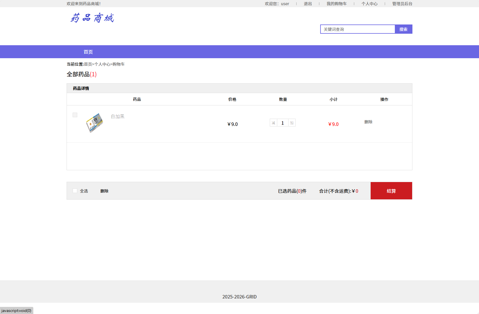This screenshot has height=314, width=479.
Task: Open the 首页 navigation tab
Action: point(88,52)
